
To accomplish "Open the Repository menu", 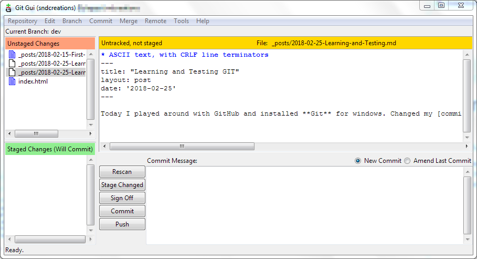I will click(x=23, y=21).
